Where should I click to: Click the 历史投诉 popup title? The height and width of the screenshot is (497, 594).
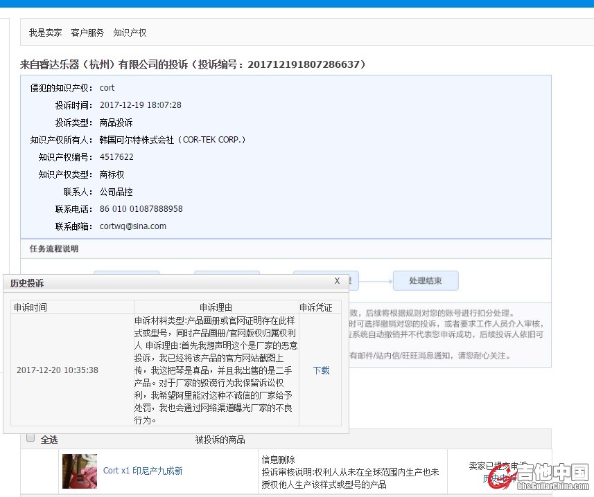point(27,283)
